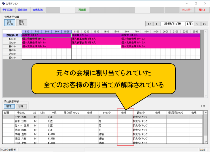This screenshot has height=152, width=210.
Task: Toggle 翌日 12/1 venue display
Action: click(21, 22)
